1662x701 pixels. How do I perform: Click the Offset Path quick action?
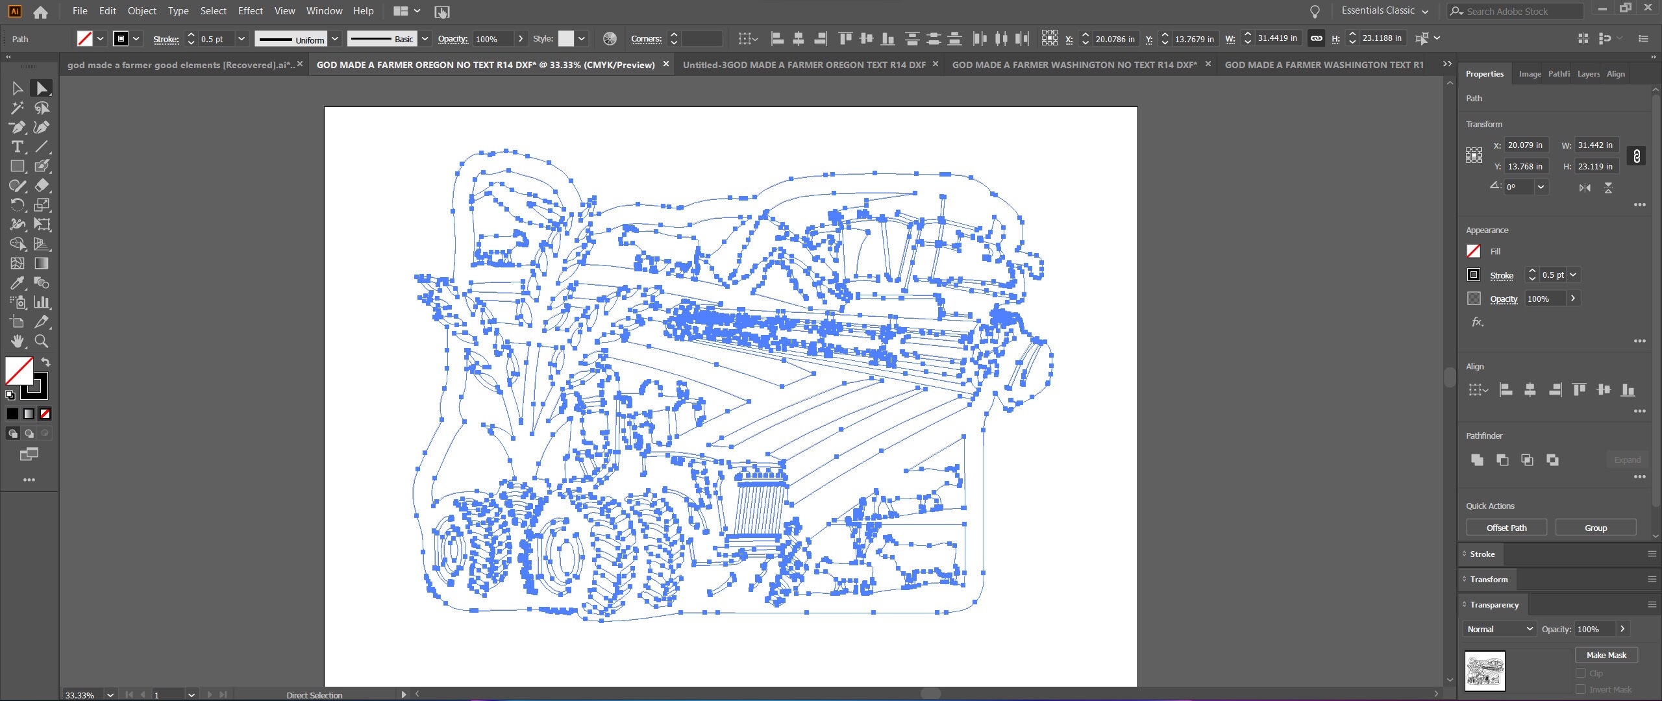[x=1506, y=527]
